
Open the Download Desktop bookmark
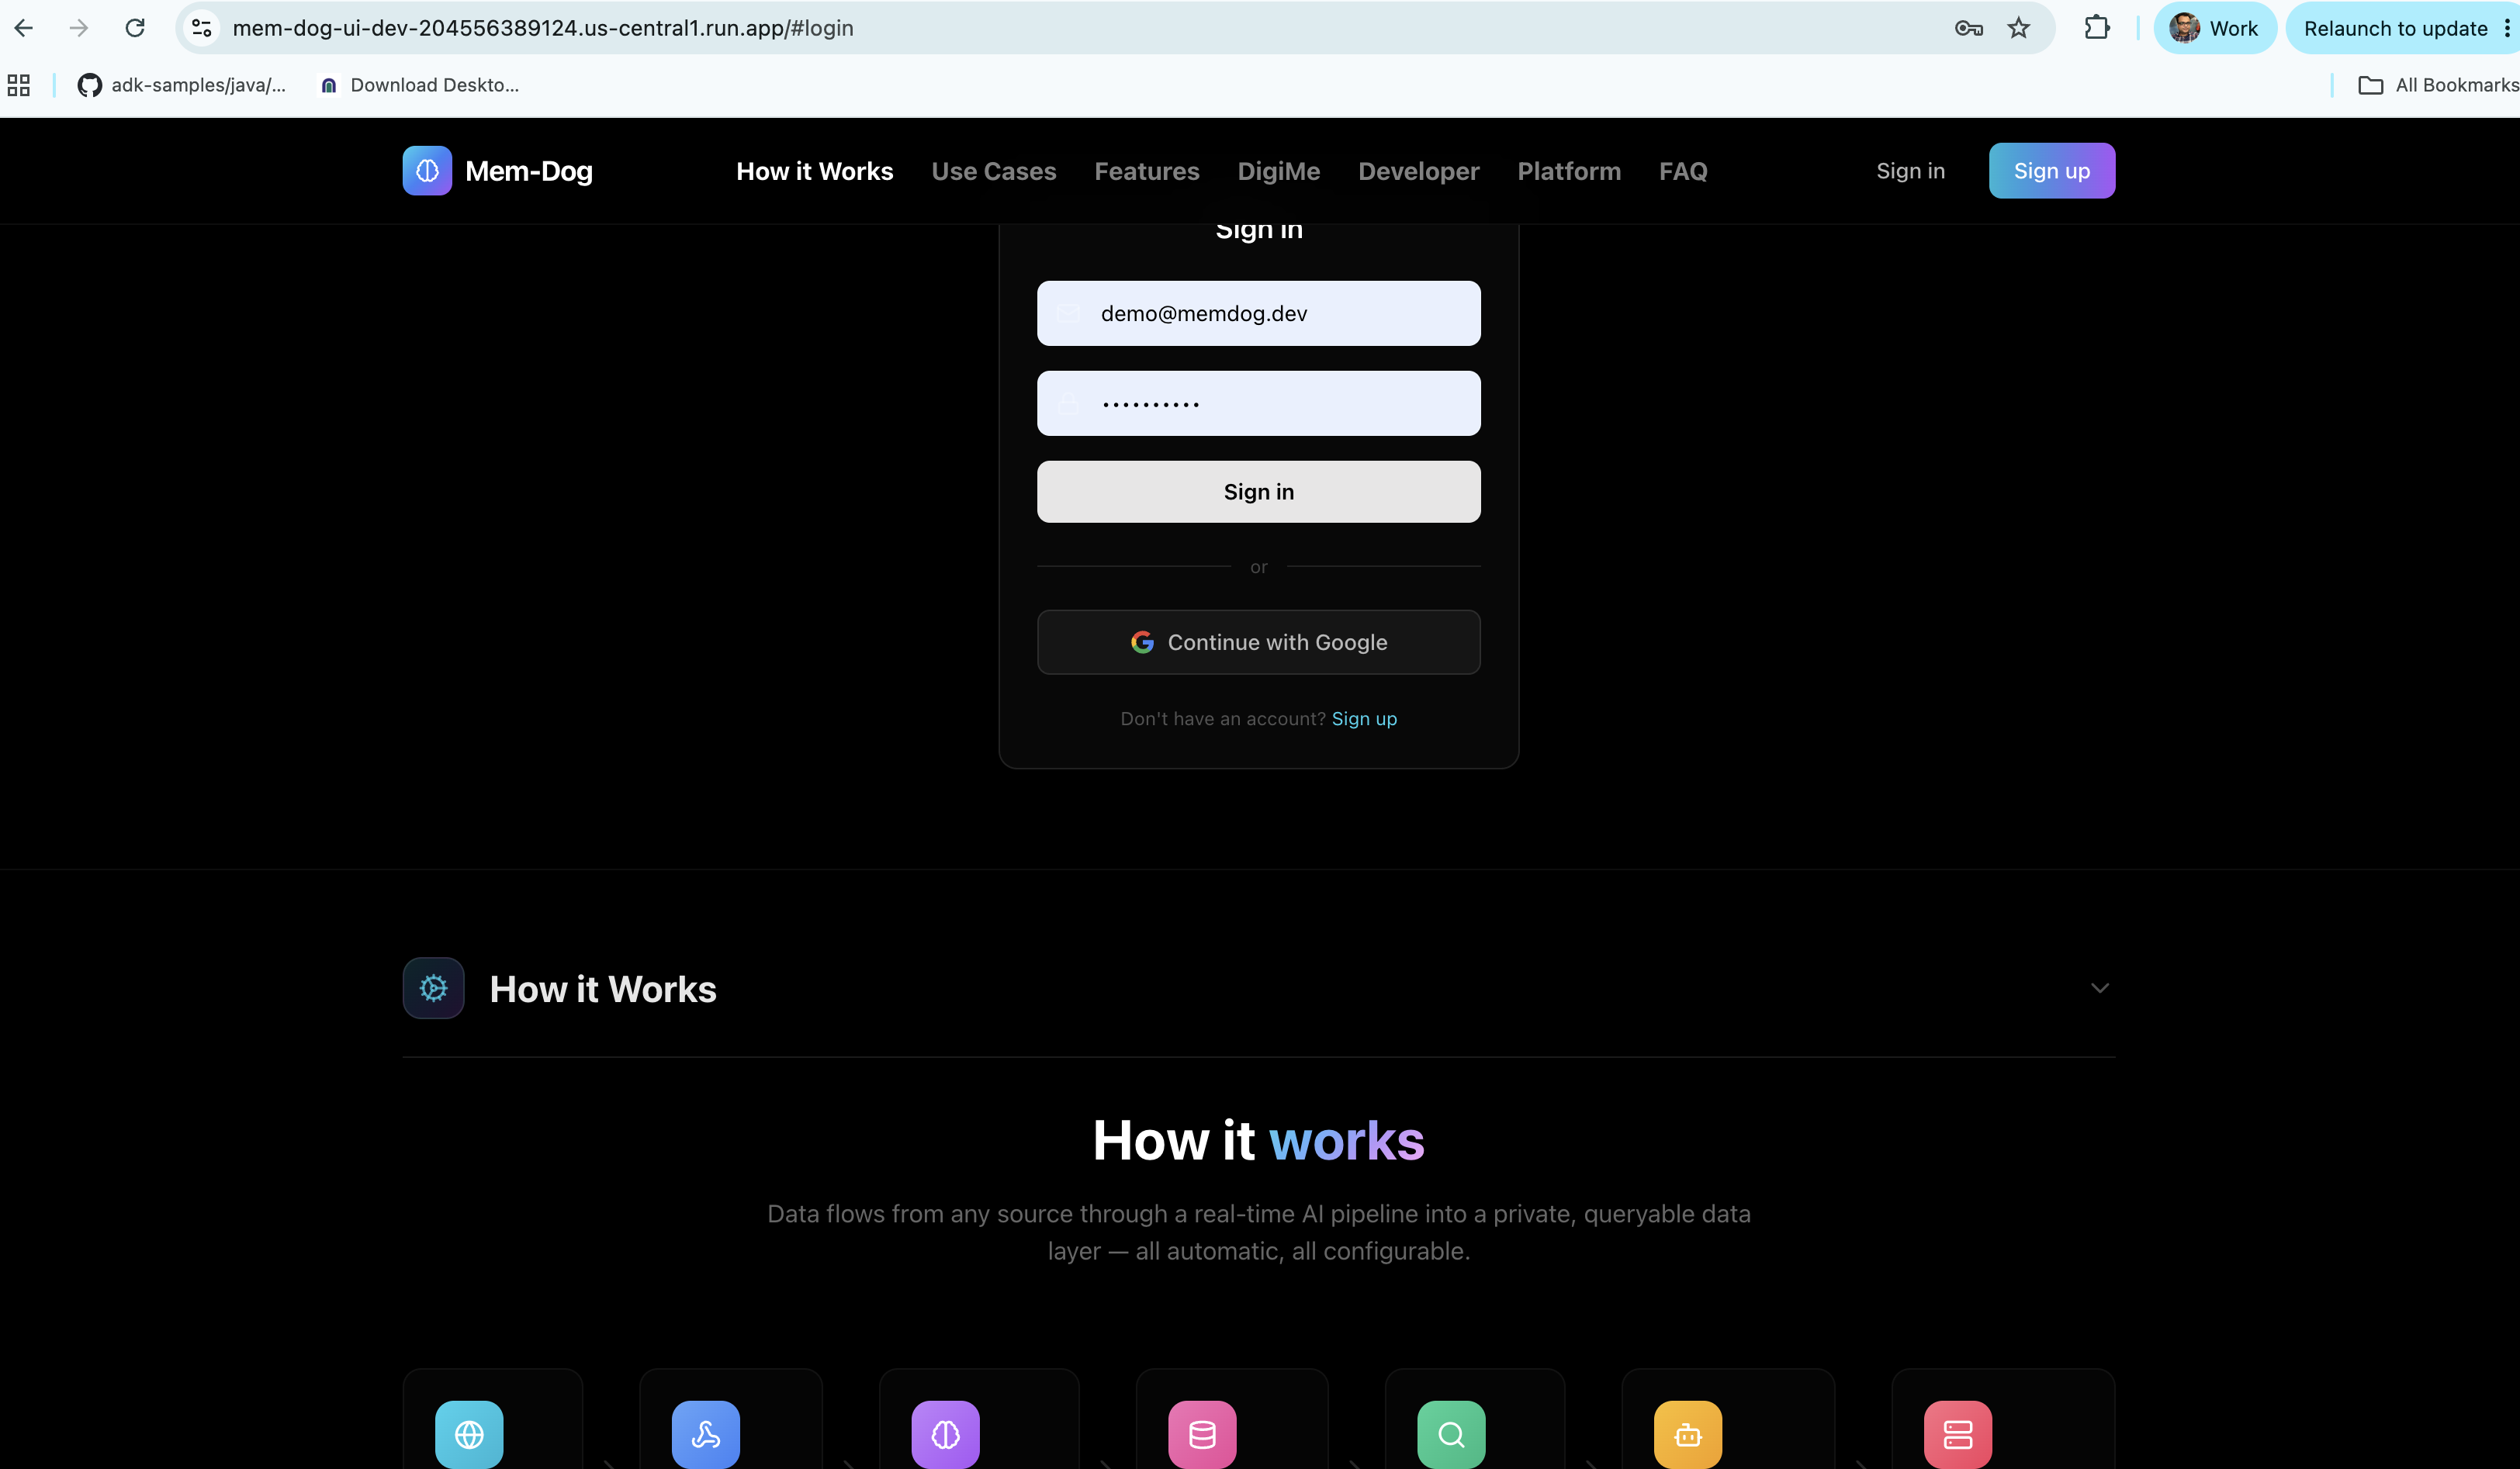click(419, 85)
